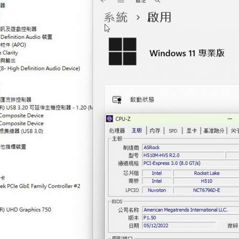
Task: Click the Windows 11 logo in Settings
Action: [x=122, y=51]
